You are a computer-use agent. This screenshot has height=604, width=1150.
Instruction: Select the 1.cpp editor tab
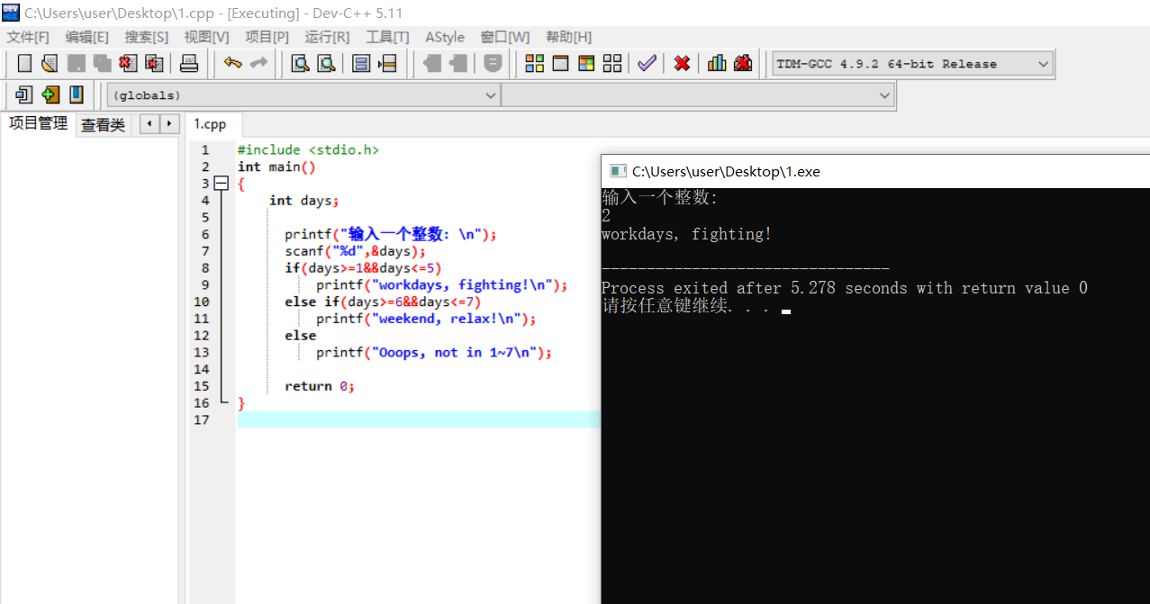tap(211, 124)
